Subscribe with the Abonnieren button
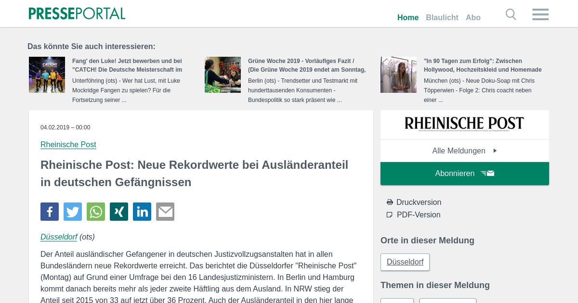 pos(465,174)
